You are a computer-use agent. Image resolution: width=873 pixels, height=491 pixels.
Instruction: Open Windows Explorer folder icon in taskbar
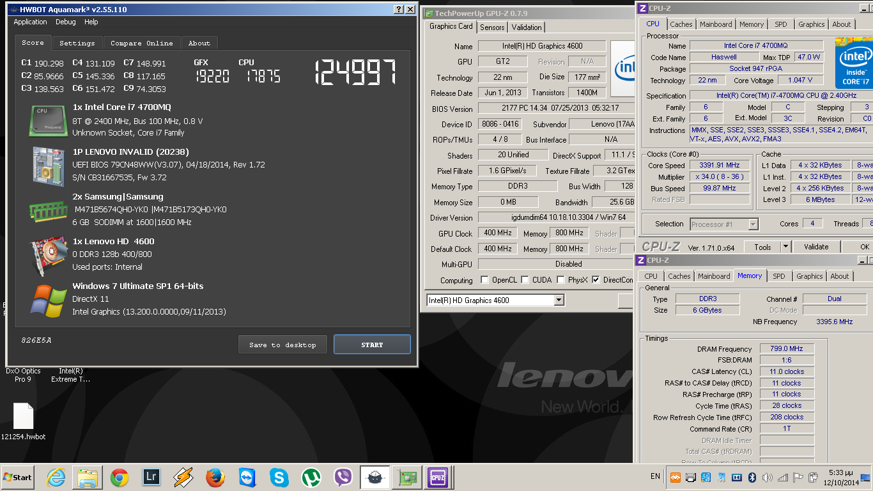(88, 477)
